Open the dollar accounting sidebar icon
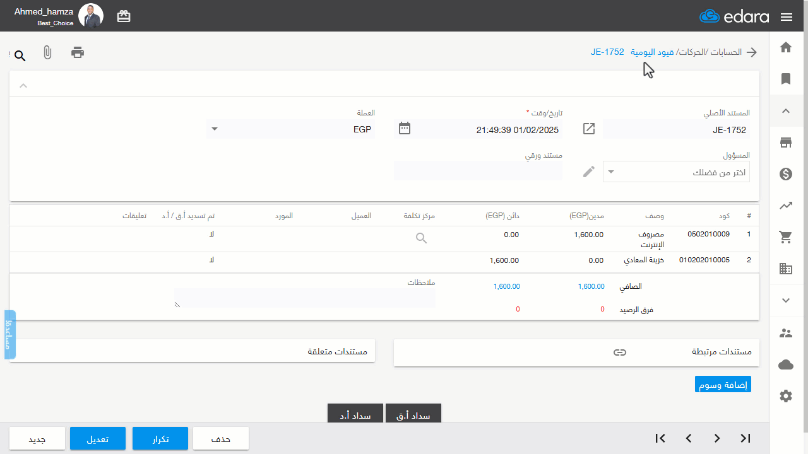 tap(786, 174)
